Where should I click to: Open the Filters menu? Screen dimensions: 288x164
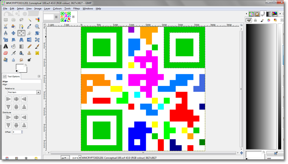[x=77, y=9]
